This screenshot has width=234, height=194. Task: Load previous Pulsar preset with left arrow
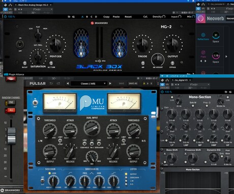coord(68,84)
